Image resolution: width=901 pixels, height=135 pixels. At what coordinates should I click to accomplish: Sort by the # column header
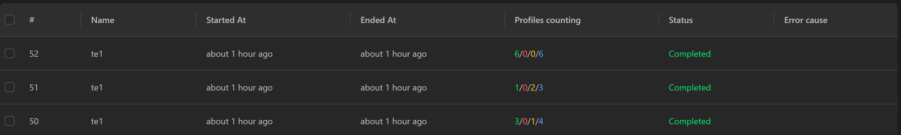click(x=32, y=20)
